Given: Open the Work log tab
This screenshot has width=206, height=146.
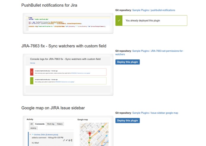Looking at the screenshot, I should tap(51, 124).
